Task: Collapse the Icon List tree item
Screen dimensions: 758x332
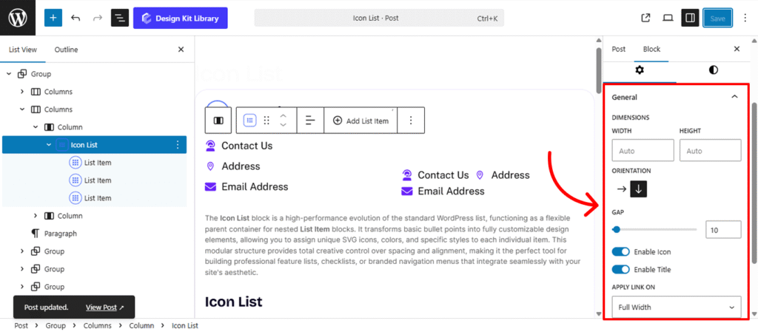Action: pos(49,145)
